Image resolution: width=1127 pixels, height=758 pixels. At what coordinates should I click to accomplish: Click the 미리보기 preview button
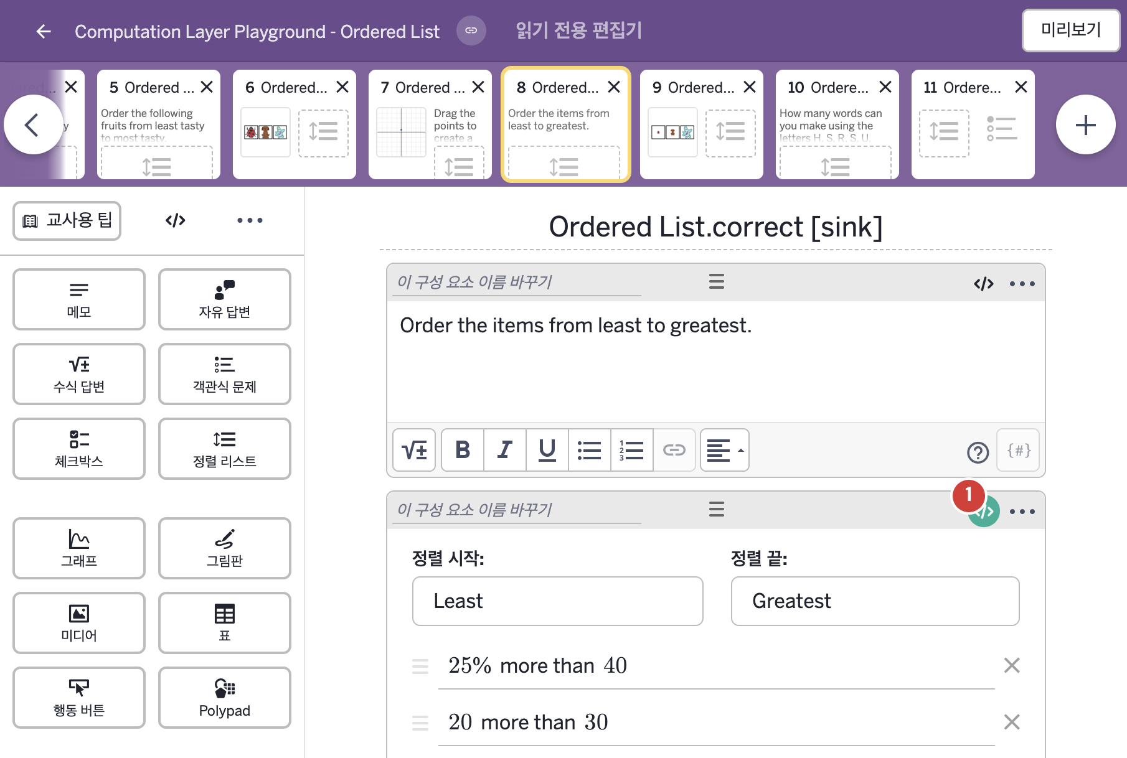[1071, 30]
